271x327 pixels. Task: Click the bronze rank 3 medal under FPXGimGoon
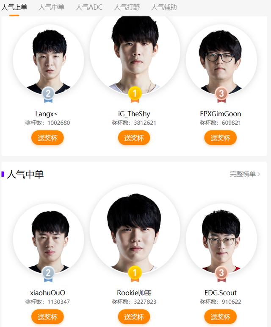(x=221, y=95)
